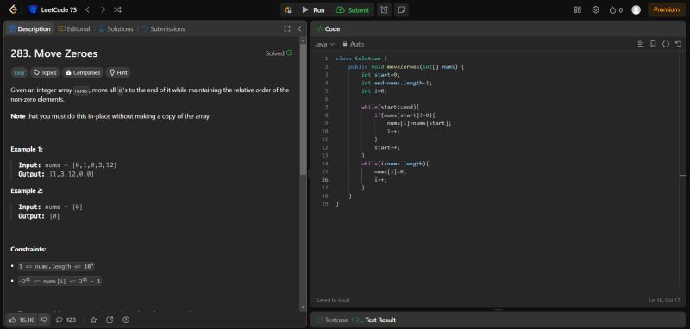The width and height of the screenshot is (690, 329).
Task: Open the Java language dropdown
Action: tap(325, 45)
